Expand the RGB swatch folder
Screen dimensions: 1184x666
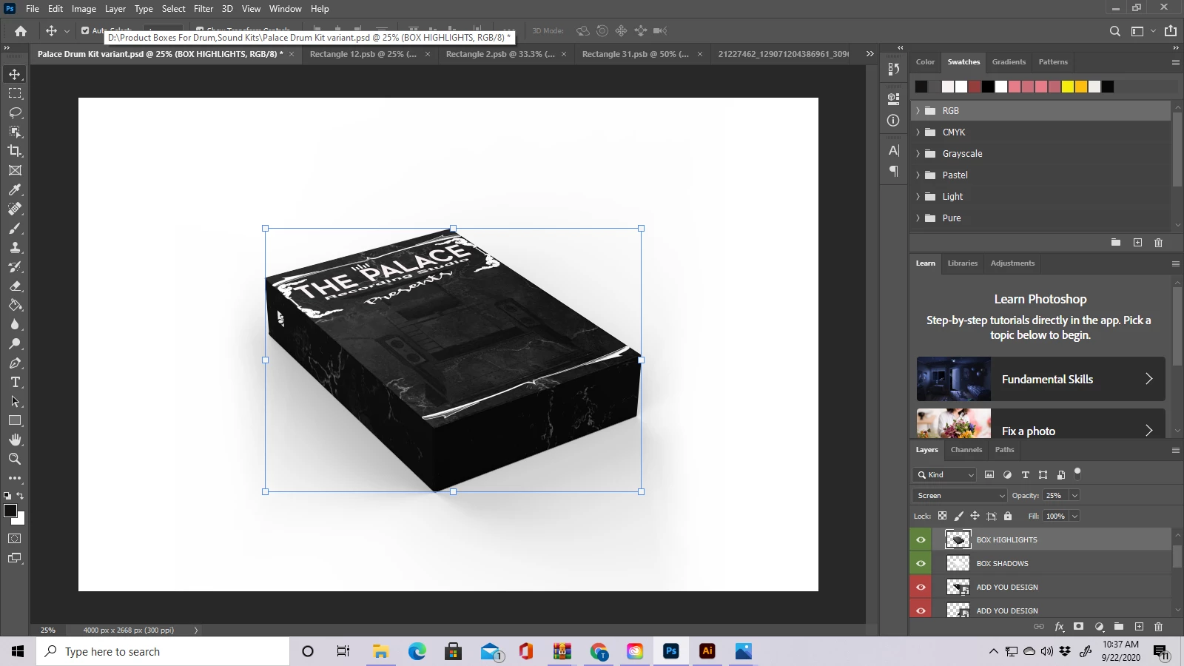click(x=918, y=110)
